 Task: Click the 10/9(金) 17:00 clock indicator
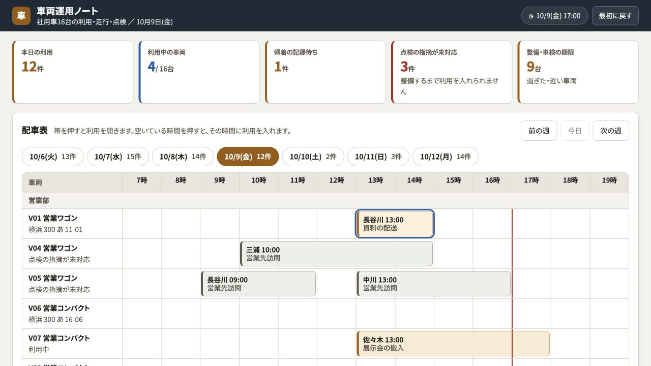click(x=554, y=16)
